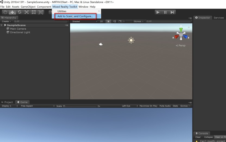
Task: Select Directional Light in Hierarchy
Action: tap(20, 32)
